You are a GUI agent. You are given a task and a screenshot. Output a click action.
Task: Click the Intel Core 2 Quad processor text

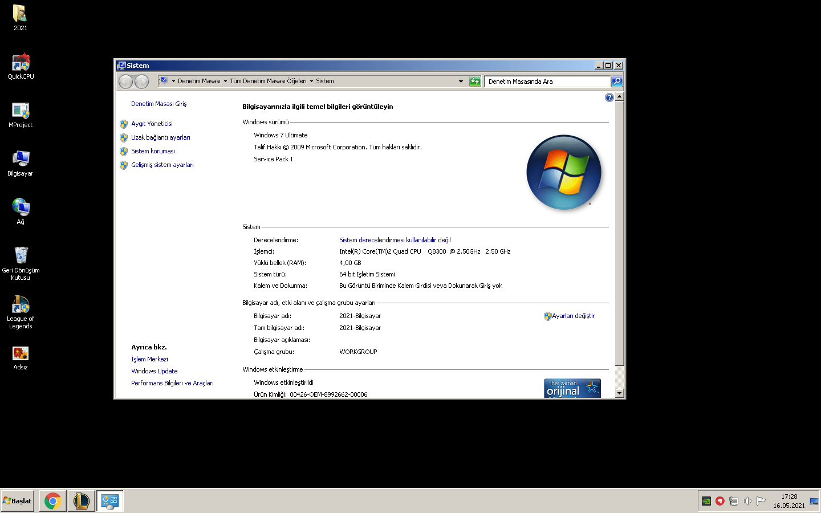pyautogui.click(x=425, y=251)
